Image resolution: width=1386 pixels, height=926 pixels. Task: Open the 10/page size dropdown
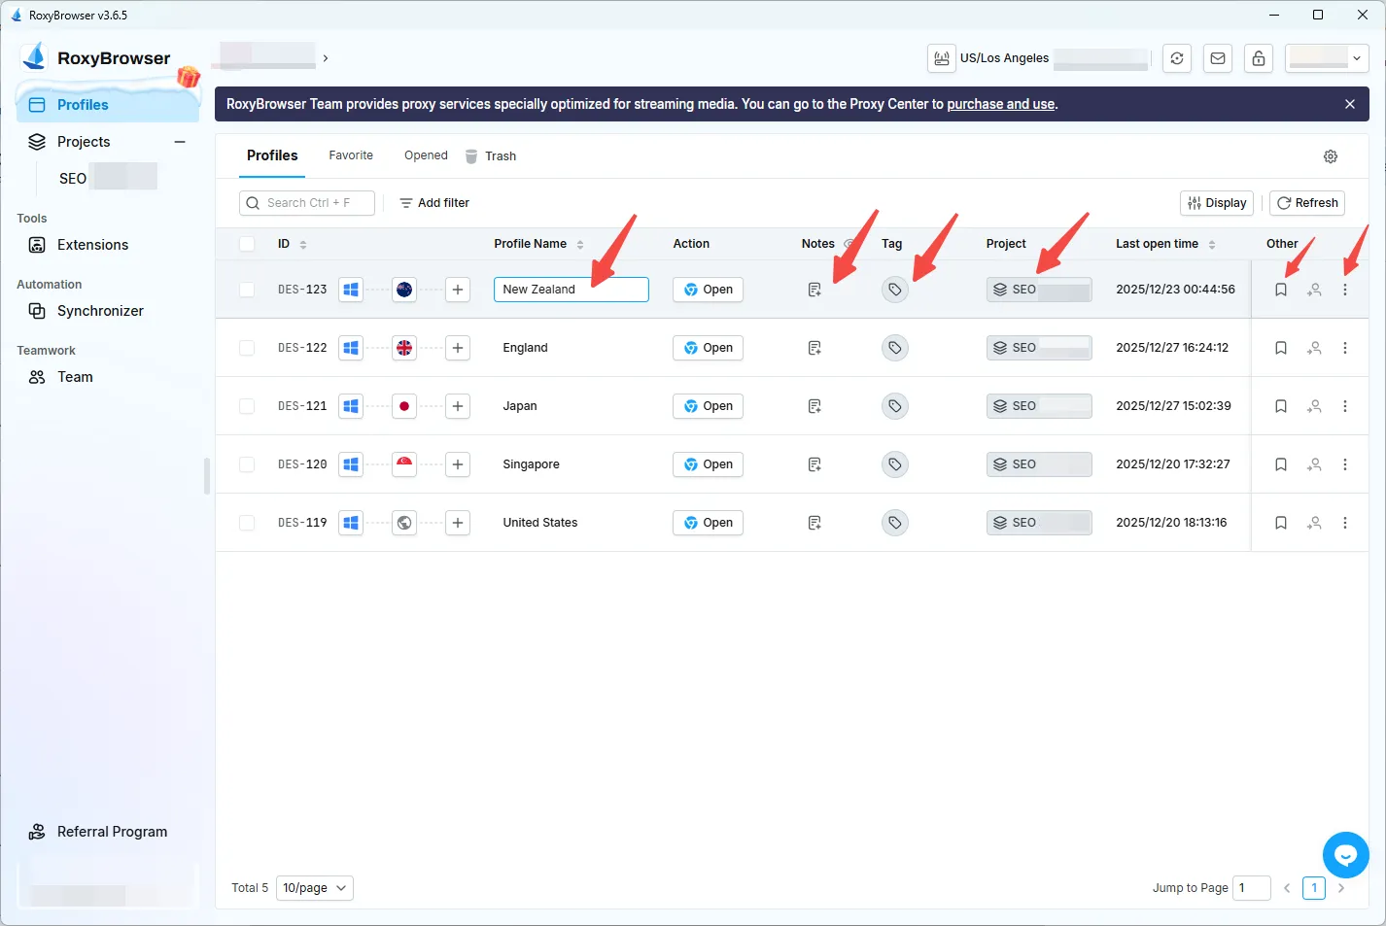tap(314, 888)
